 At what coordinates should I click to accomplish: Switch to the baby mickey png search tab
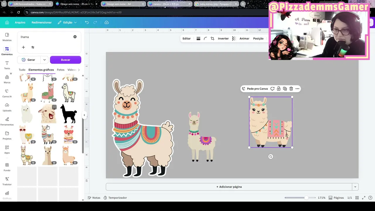[216, 4]
